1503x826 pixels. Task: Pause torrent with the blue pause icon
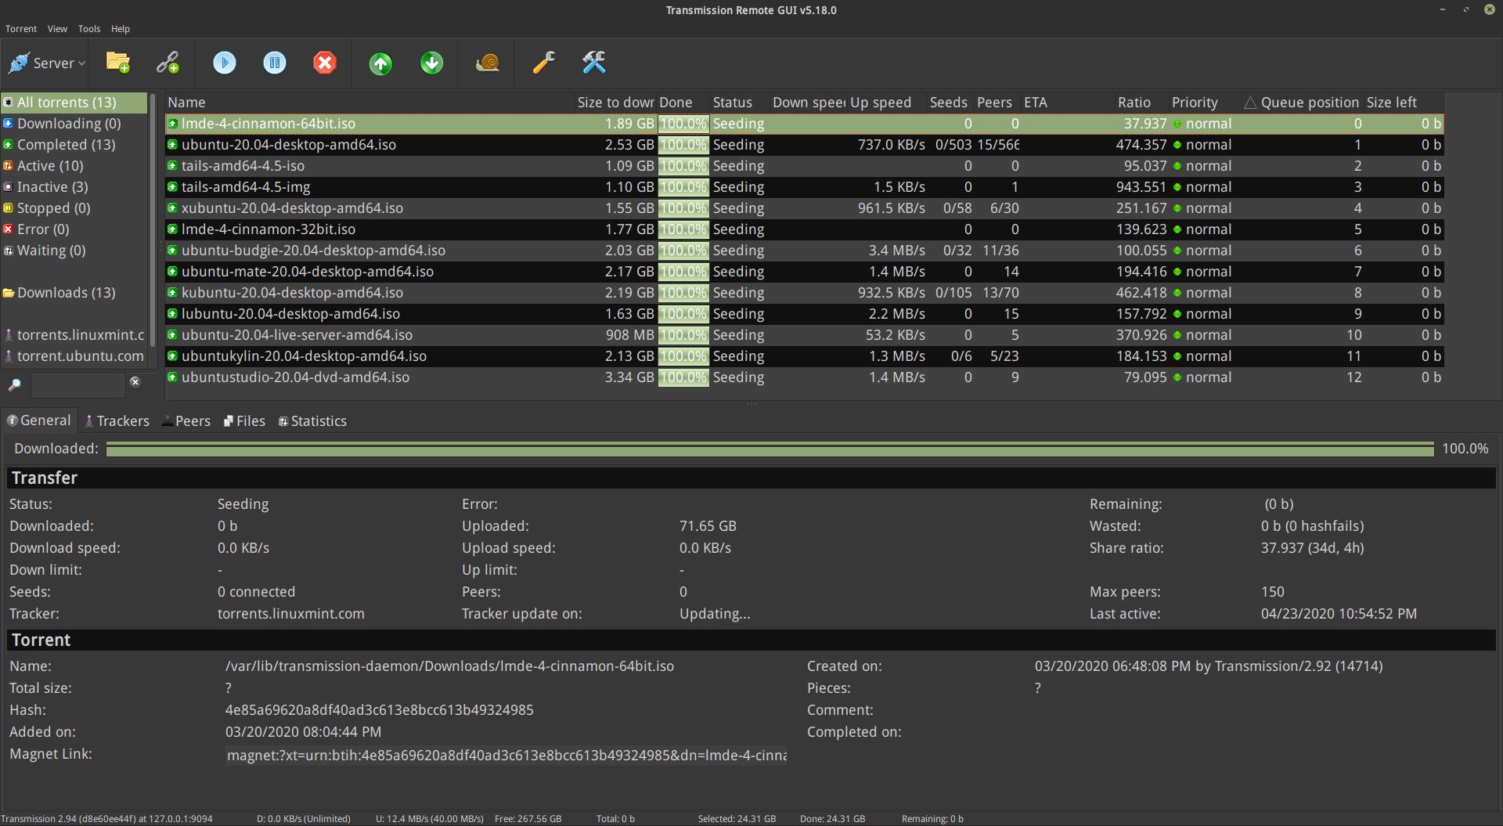275,63
